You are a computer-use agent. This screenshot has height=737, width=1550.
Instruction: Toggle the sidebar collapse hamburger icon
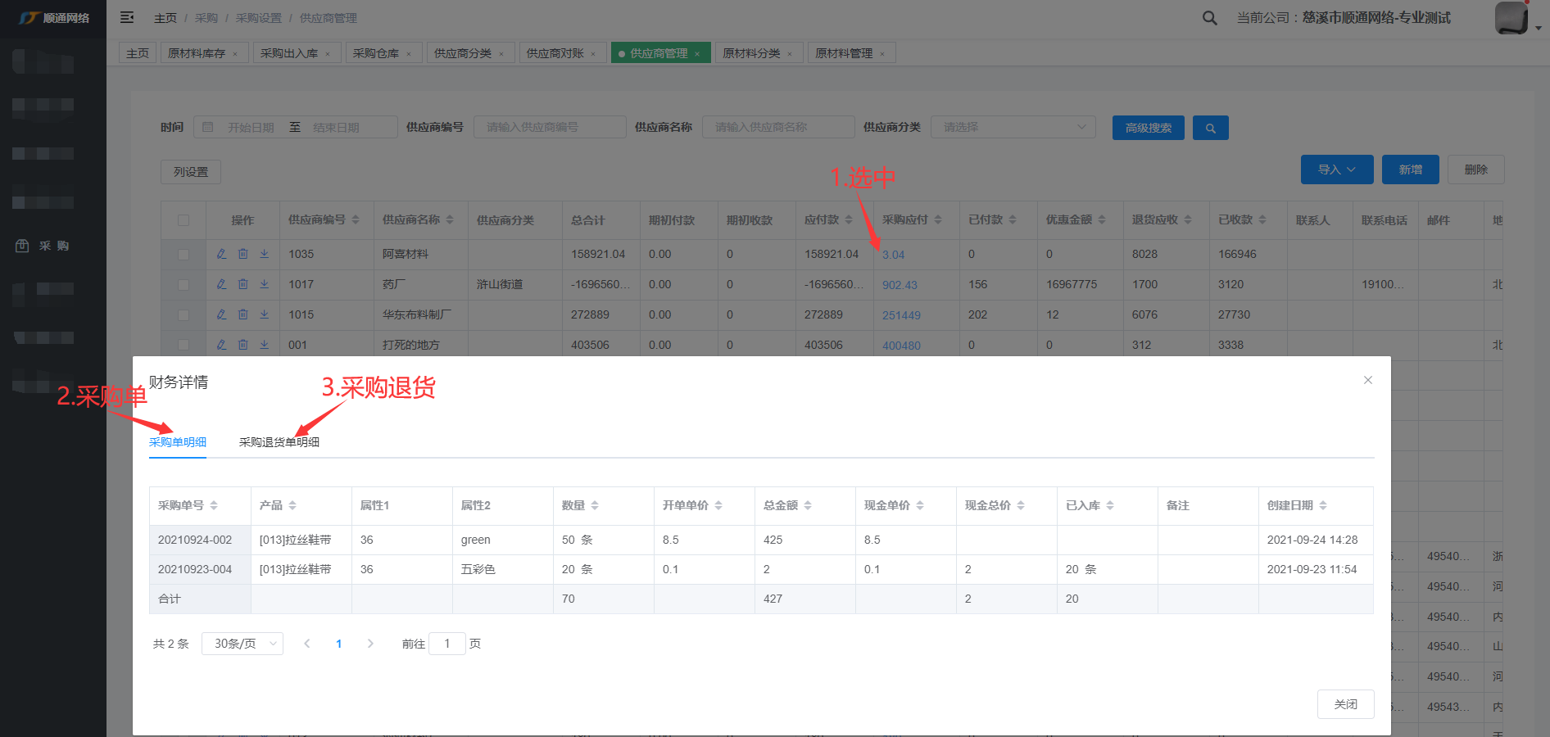127,17
